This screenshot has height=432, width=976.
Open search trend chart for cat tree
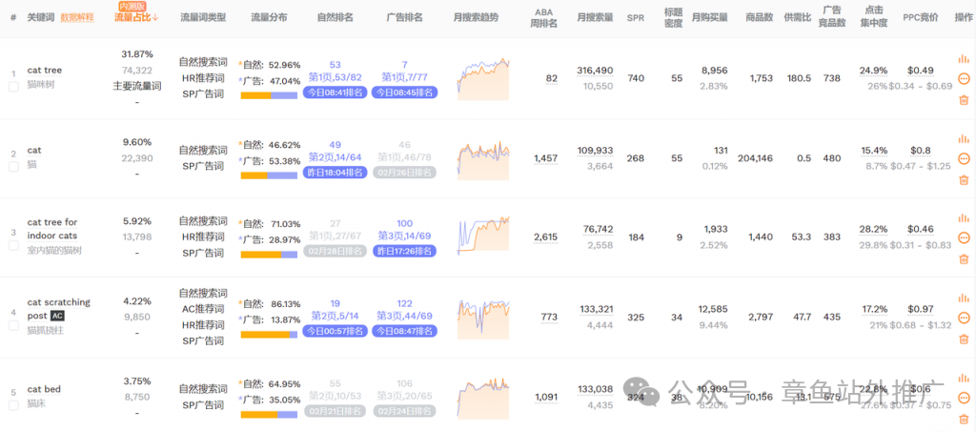(x=483, y=78)
